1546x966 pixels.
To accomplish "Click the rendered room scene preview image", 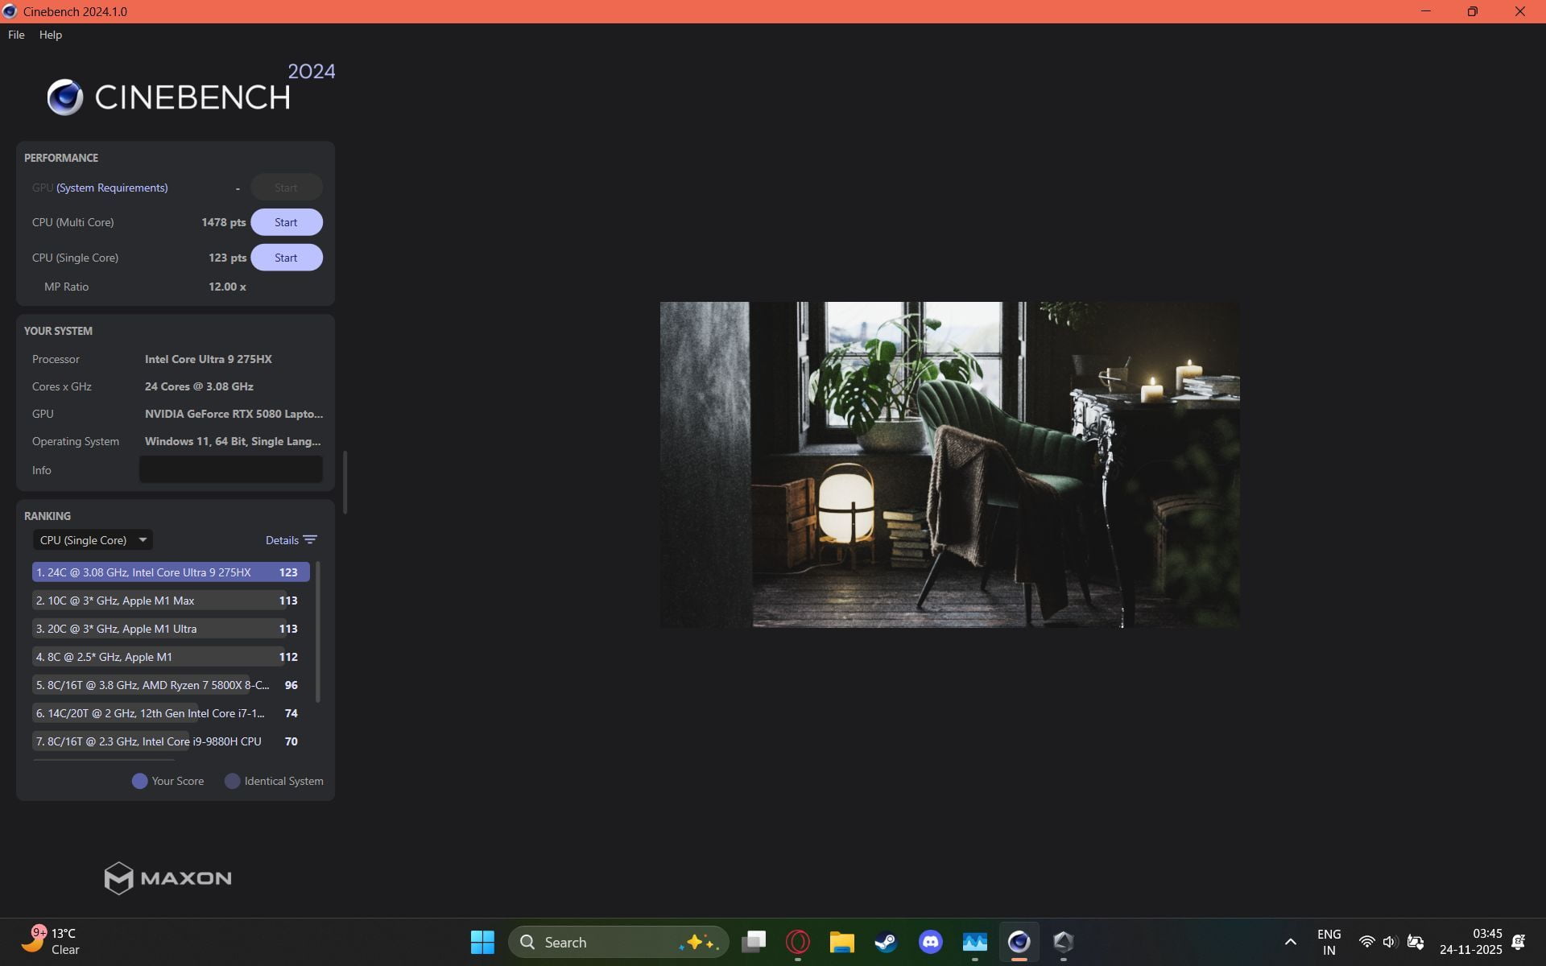I will pos(949,464).
